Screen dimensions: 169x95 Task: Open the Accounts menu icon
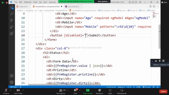[12, 76]
